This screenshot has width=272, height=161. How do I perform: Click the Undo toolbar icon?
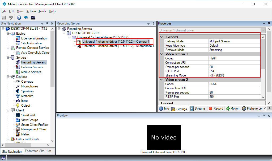click(x=10, y=17)
